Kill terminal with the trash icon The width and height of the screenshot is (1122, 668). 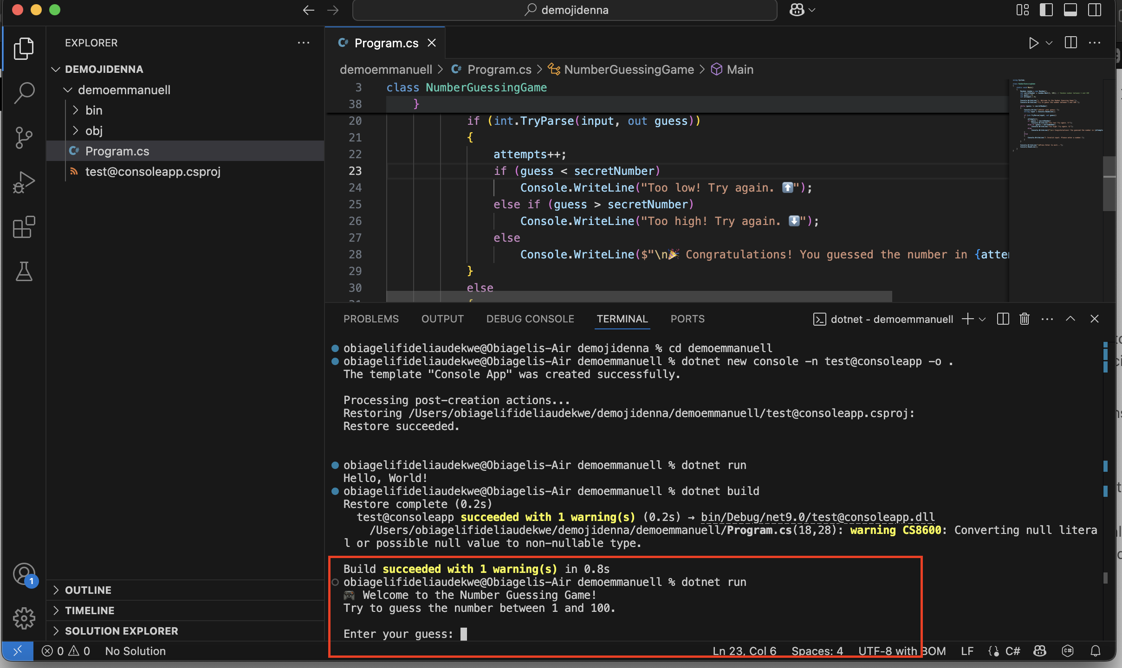(1025, 319)
